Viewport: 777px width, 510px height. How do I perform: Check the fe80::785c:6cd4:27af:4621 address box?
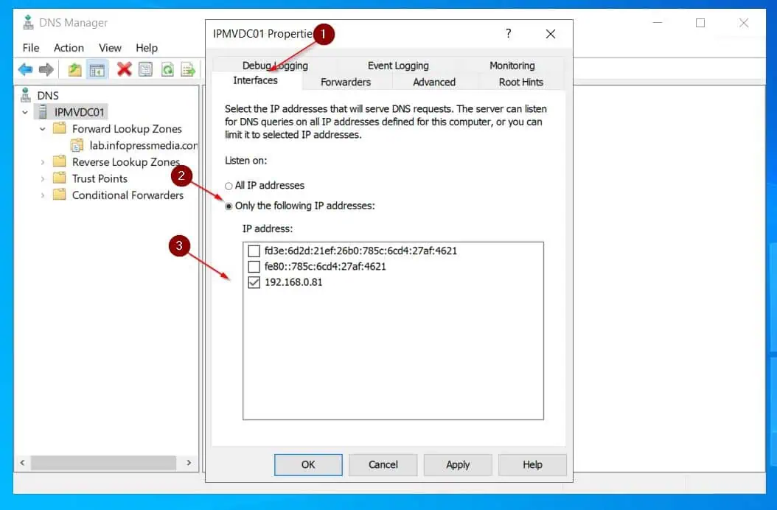(254, 267)
